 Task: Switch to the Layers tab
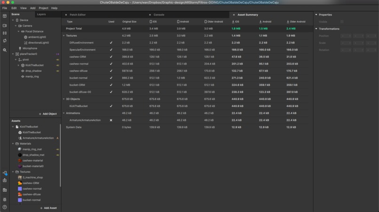pyautogui.click(x=41, y=14)
